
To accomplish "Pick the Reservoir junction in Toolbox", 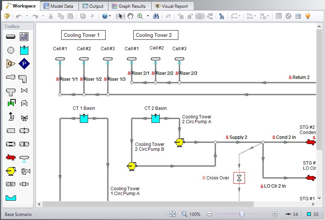I will pyautogui.click(x=24, y=50).
